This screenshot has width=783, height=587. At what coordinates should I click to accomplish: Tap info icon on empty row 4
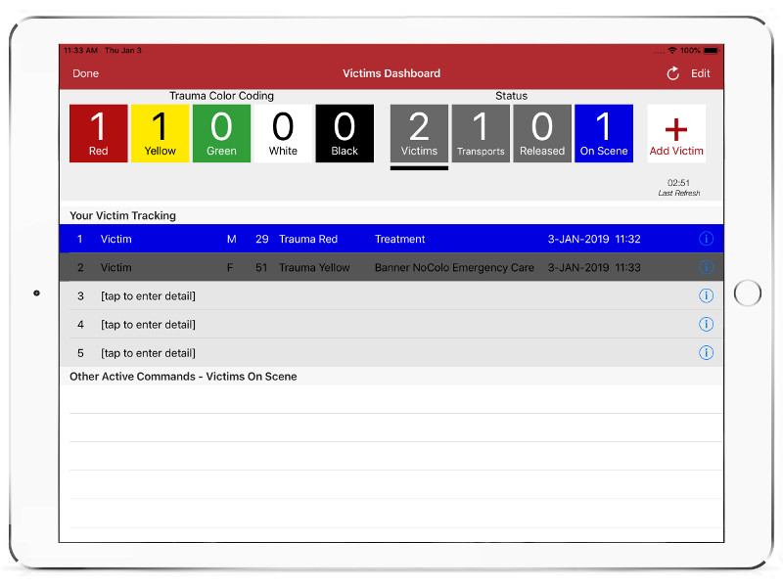point(706,324)
